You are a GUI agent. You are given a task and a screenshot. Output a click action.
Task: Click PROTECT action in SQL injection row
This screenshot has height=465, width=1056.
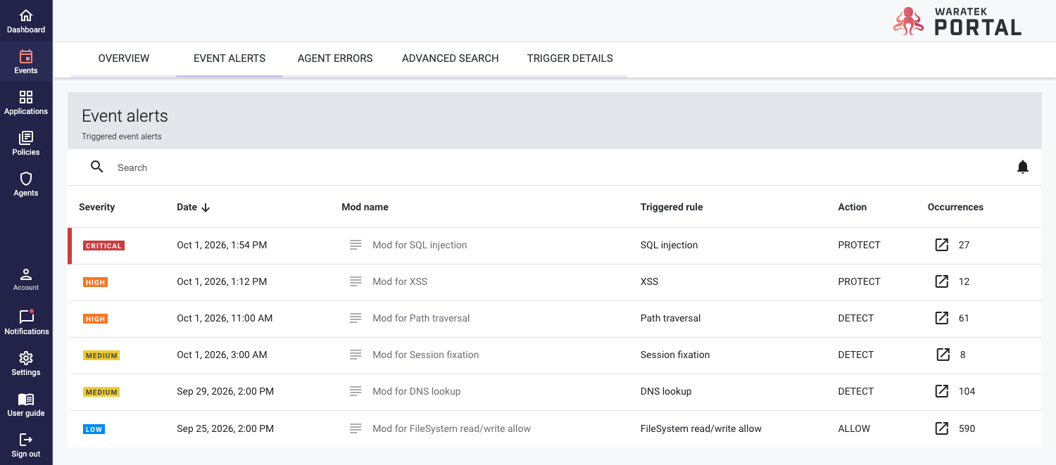point(859,245)
